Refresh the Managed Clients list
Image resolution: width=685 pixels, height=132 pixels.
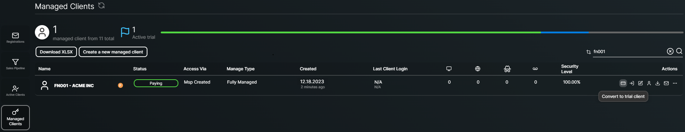(x=101, y=5)
